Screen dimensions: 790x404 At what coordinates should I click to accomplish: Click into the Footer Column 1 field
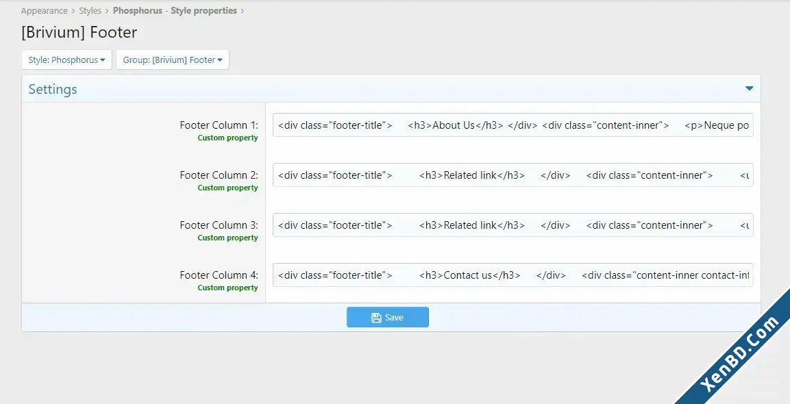513,125
